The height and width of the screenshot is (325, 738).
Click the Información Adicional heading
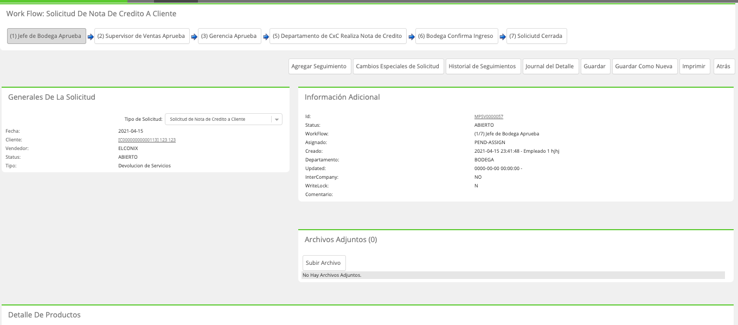tap(342, 97)
